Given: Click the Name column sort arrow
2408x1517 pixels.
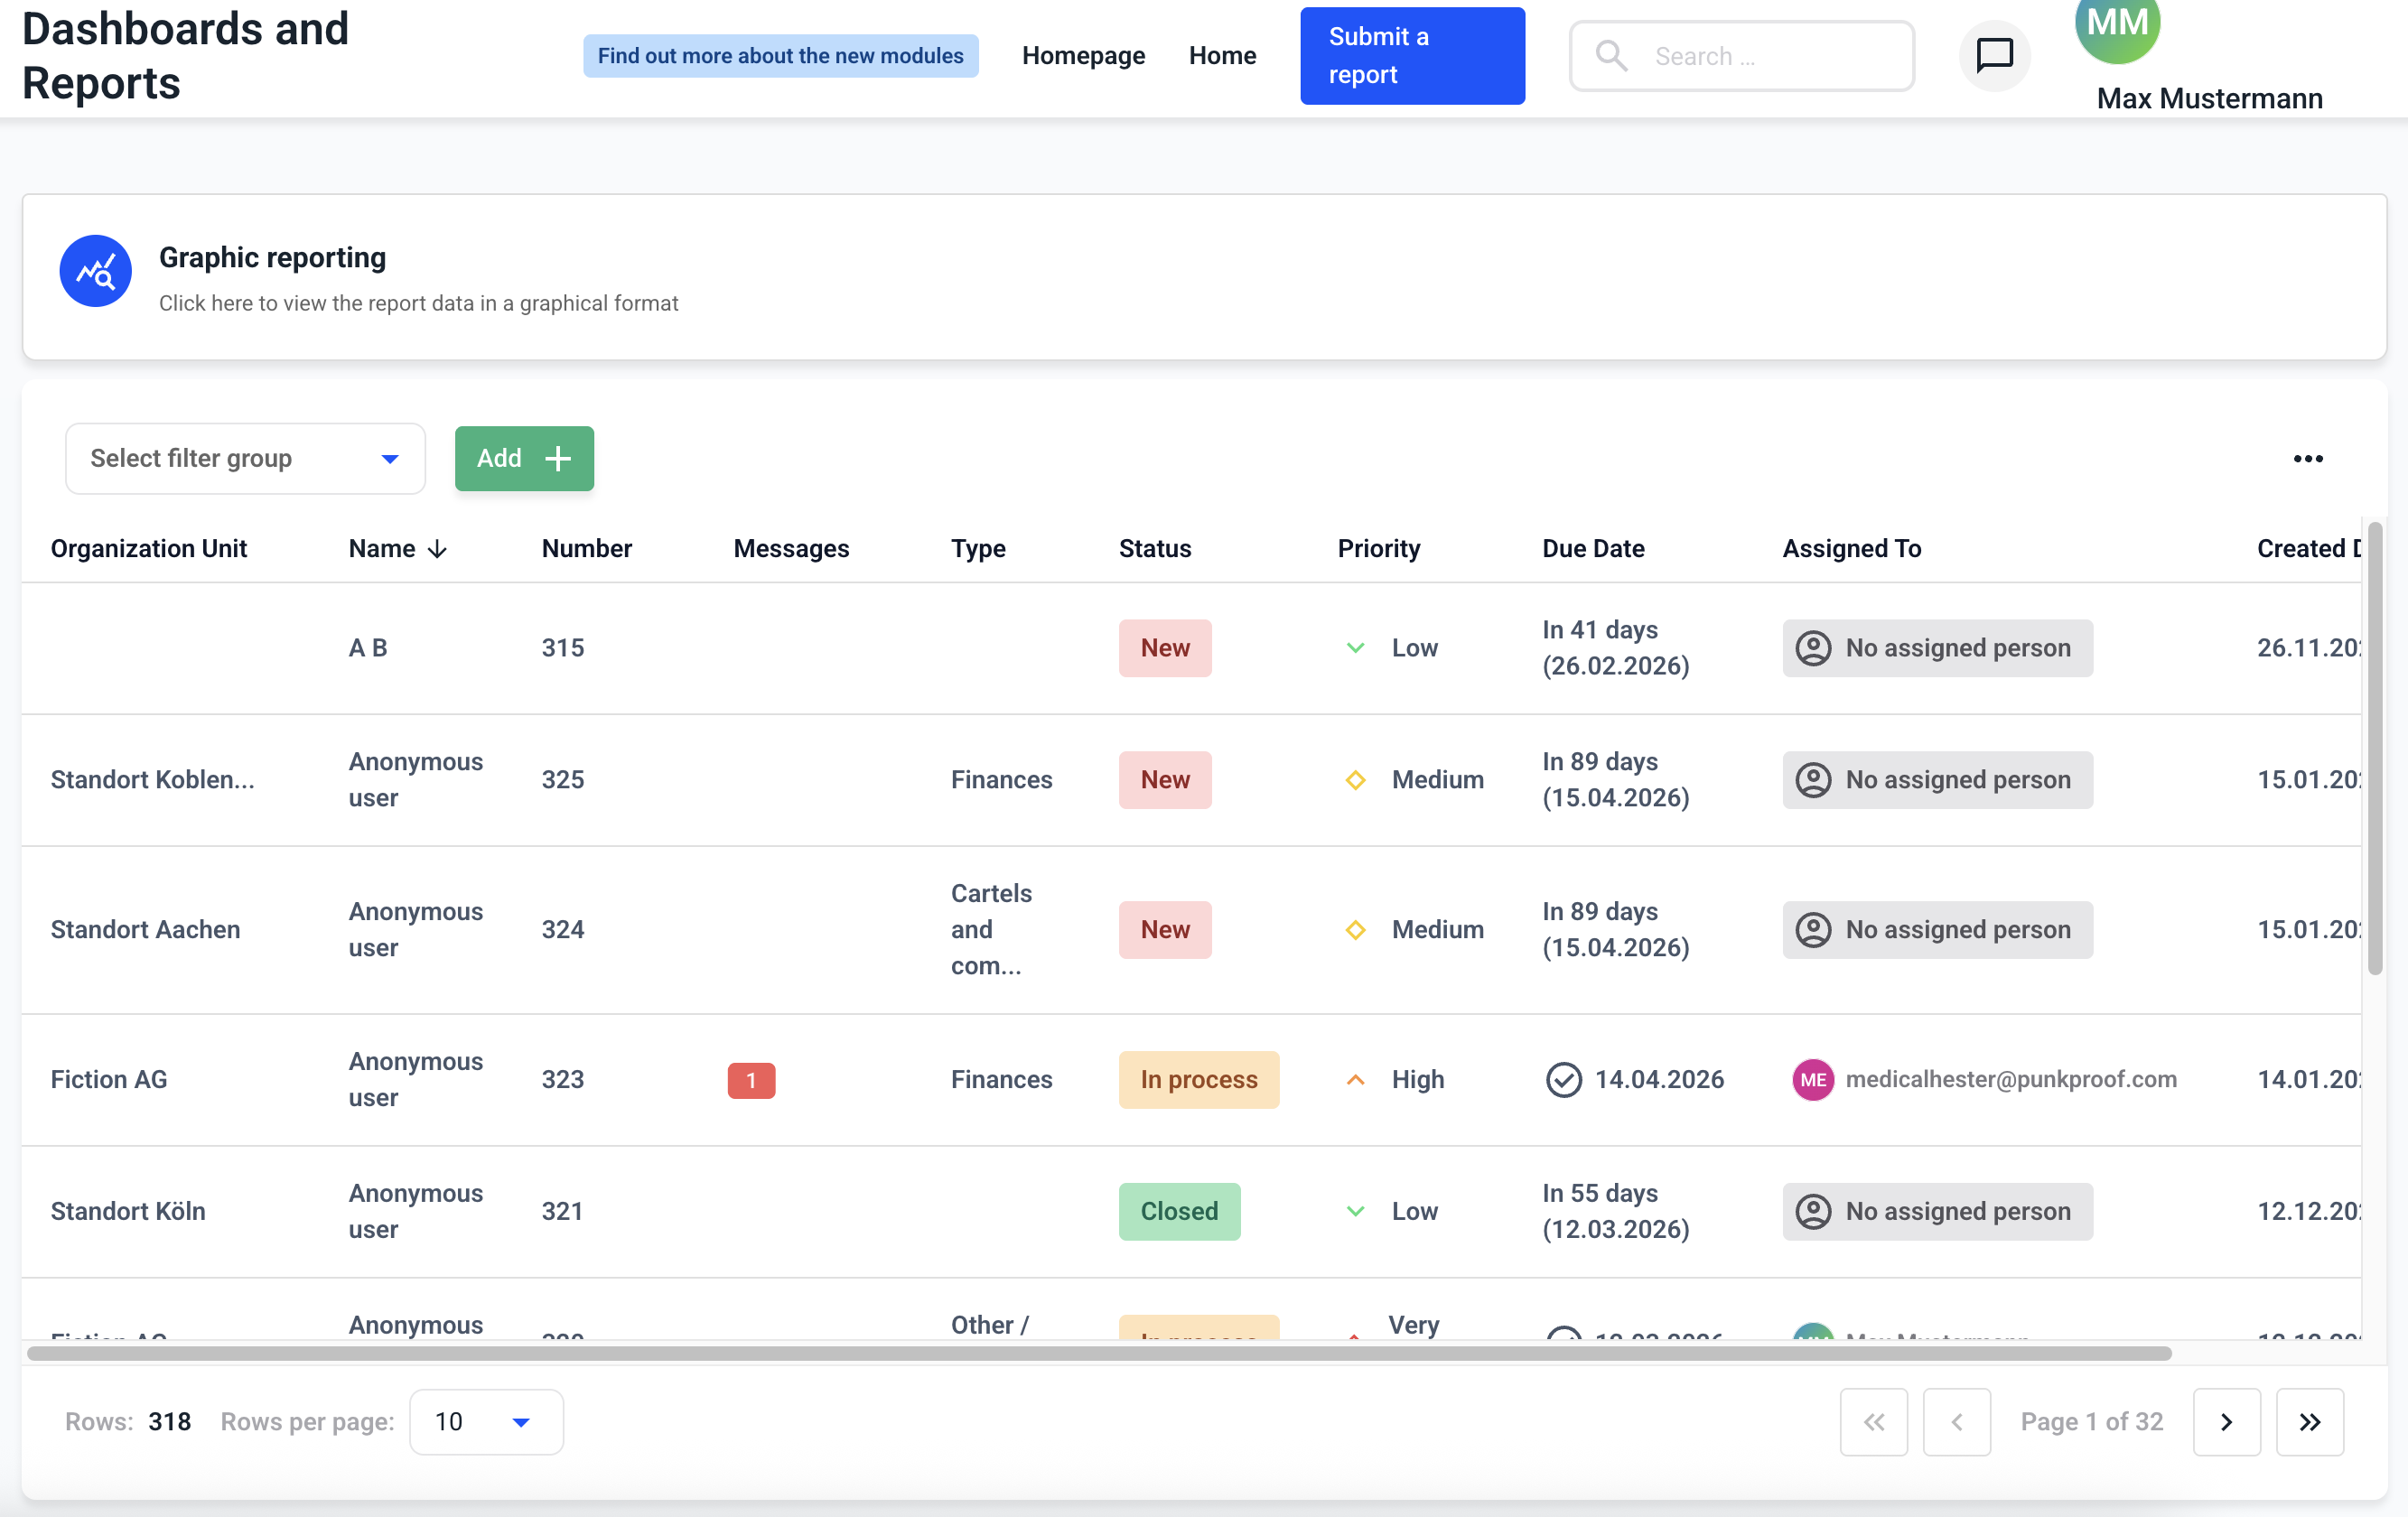Looking at the screenshot, I should coord(437,549).
